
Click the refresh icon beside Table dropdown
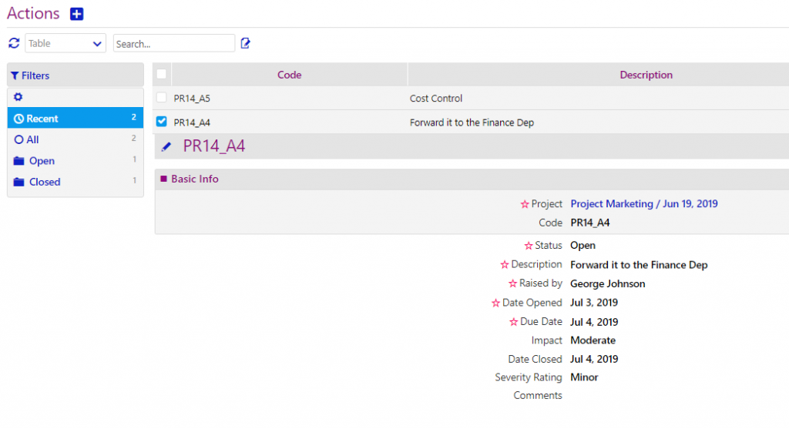point(14,43)
